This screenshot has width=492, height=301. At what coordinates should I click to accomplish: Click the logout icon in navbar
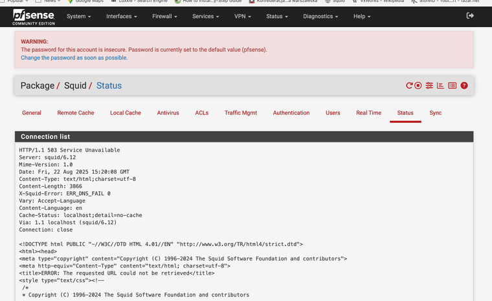tap(470, 16)
